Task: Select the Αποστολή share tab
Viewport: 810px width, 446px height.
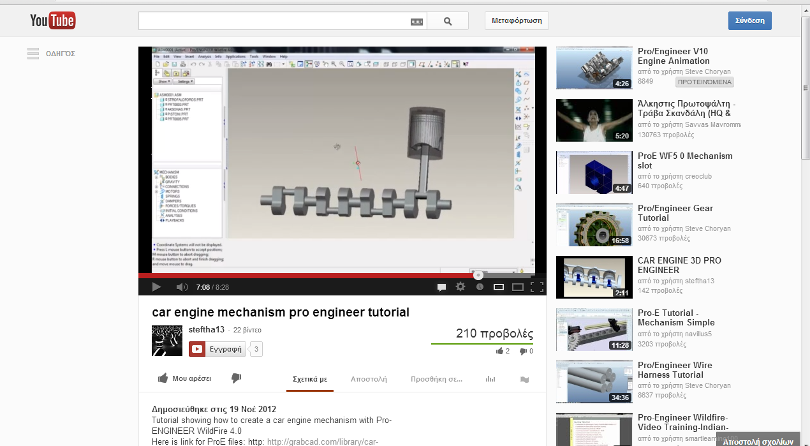Action: click(x=369, y=379)
